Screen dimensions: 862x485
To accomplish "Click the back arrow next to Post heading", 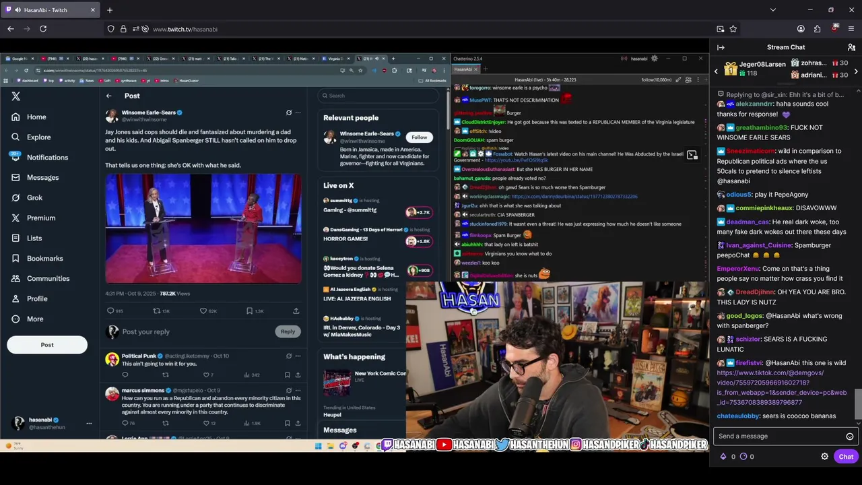I will (109, 96).
